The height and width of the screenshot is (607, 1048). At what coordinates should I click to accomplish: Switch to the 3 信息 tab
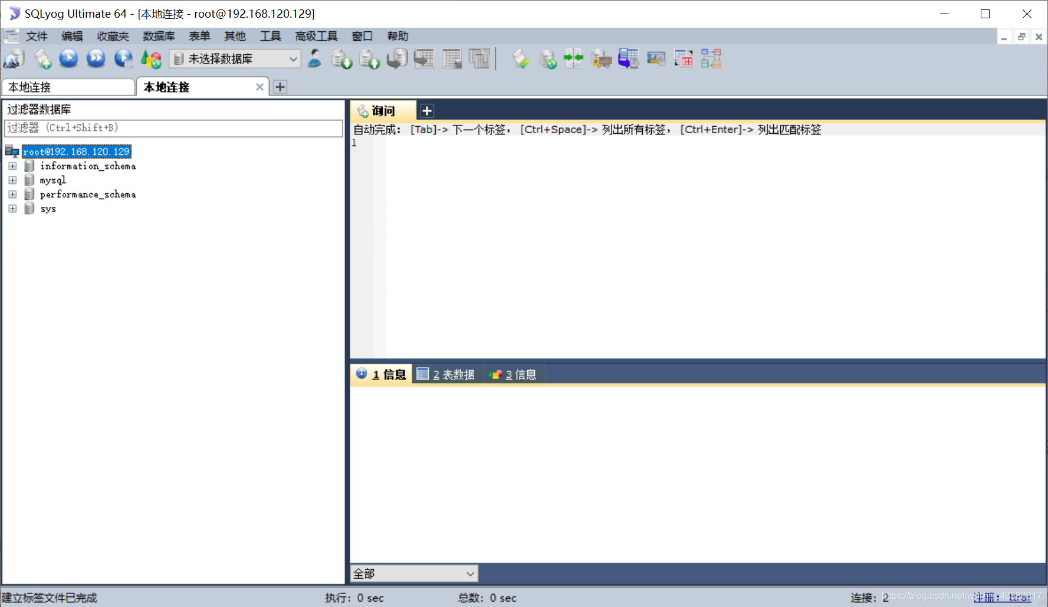(513, 375)
